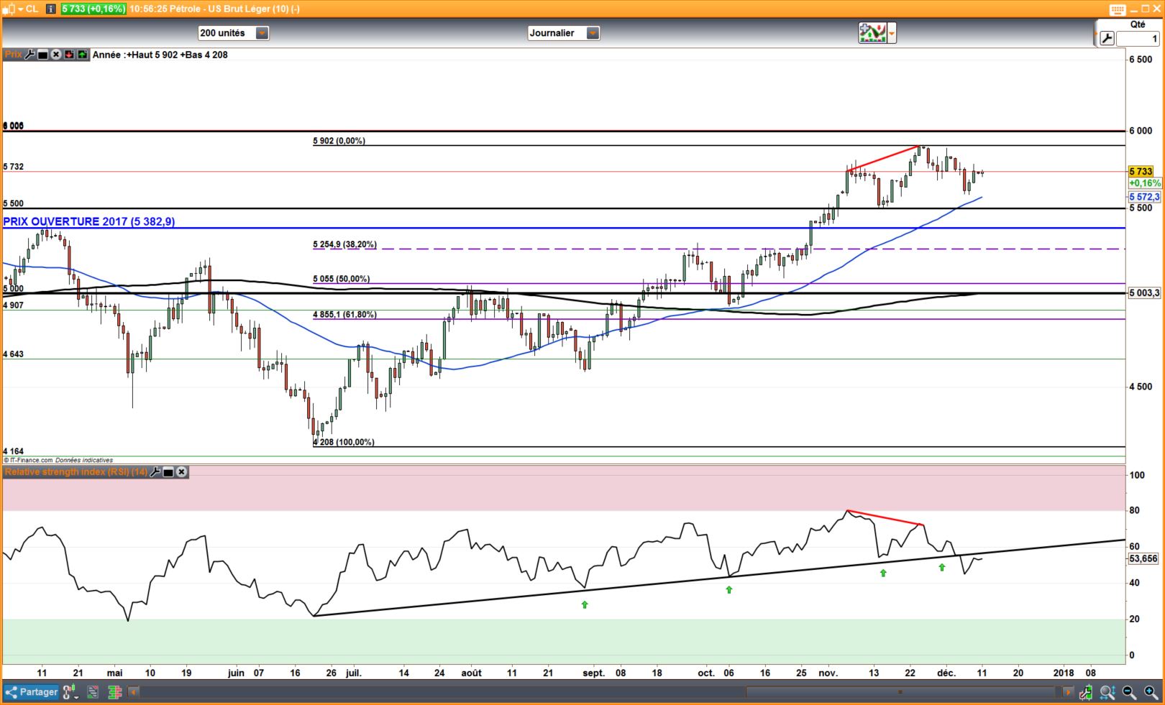Click the auto-fit zoom magnifier icon
This screenshot has height=705, width=1165.
[x=1107, y=692]
